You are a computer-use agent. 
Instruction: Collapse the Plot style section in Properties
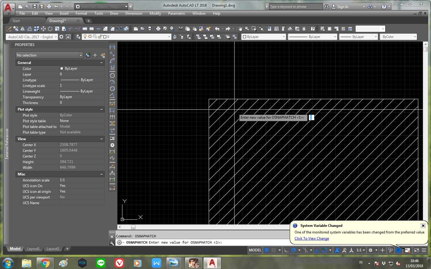(102, 109)
